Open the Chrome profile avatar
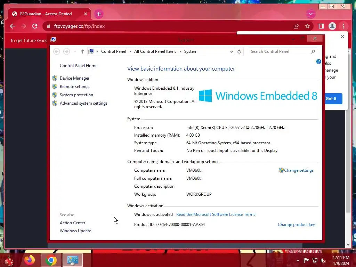 pos(332,26)
